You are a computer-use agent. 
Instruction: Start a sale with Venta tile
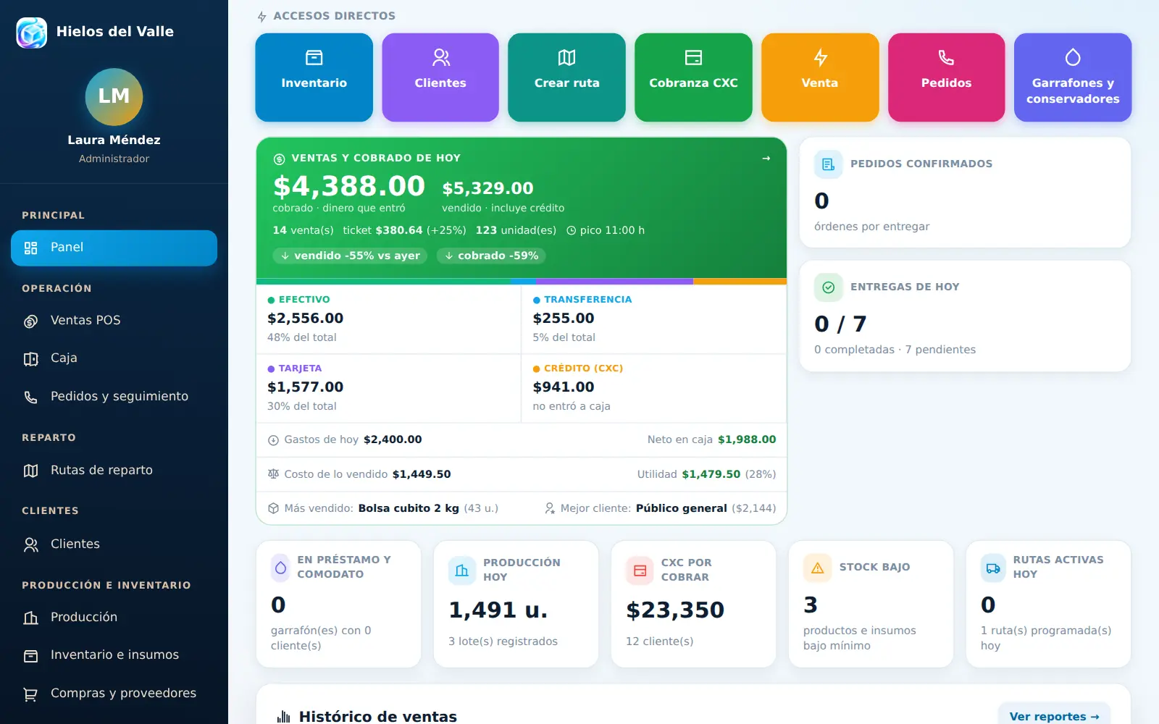pyautogui.click(x=820, y=77)
